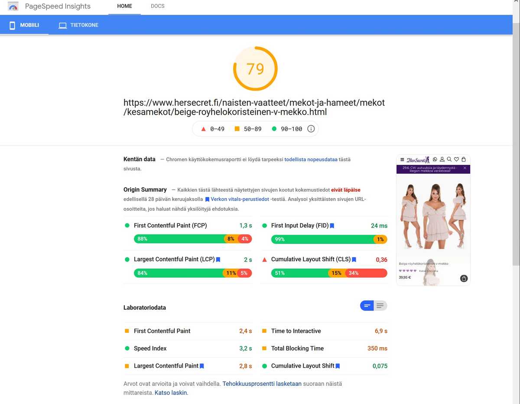The height and width of the screenshot is (404, 520).
Task: Click the PageSpeed Insights logo icon
Action: point(13,7)
